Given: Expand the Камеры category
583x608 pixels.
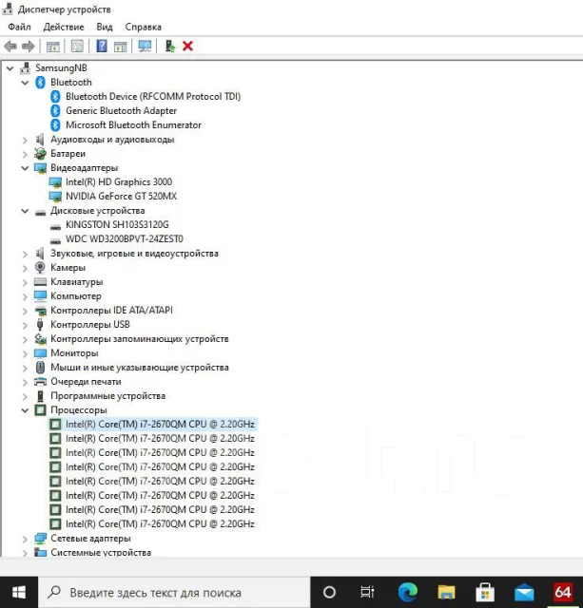Looking at the screenshot, I should pos(26,268).
